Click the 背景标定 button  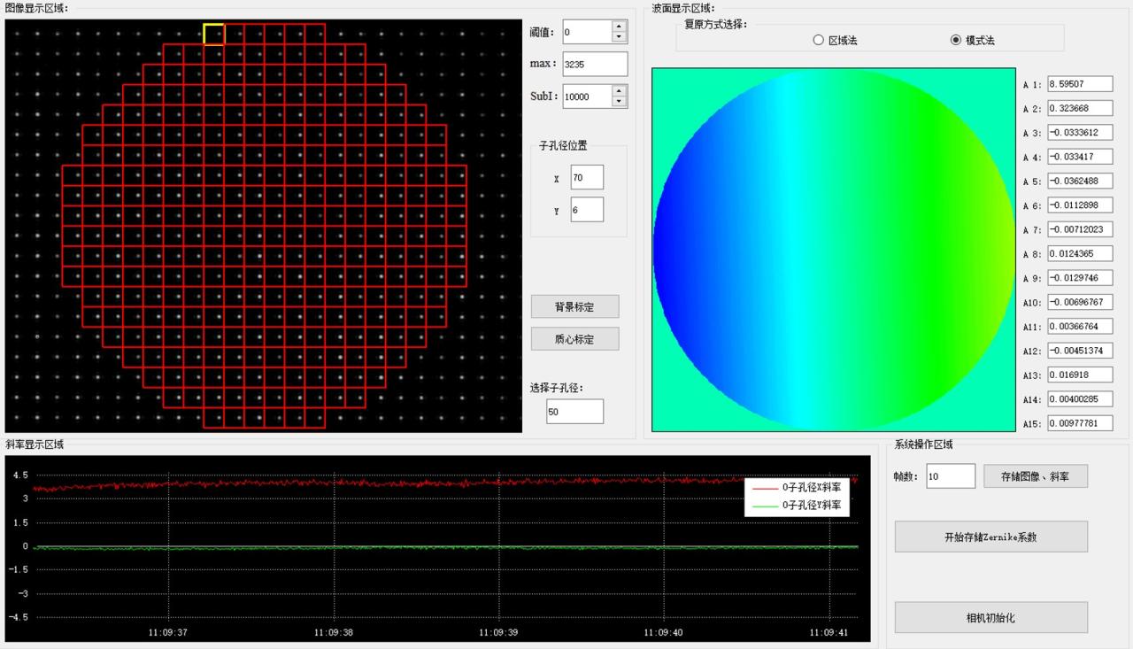[x=574, y=306]
